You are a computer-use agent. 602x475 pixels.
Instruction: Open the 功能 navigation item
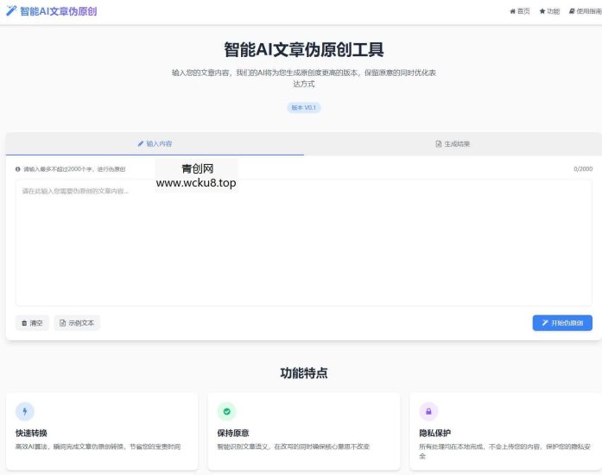coord(549,11)
